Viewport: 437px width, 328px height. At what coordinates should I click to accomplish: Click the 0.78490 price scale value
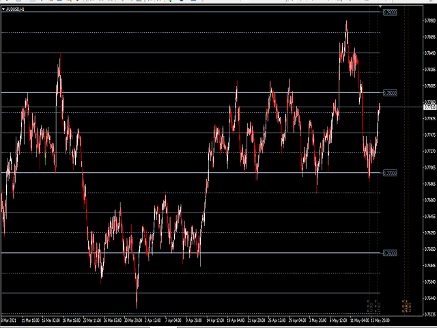[x=429, y=53]
